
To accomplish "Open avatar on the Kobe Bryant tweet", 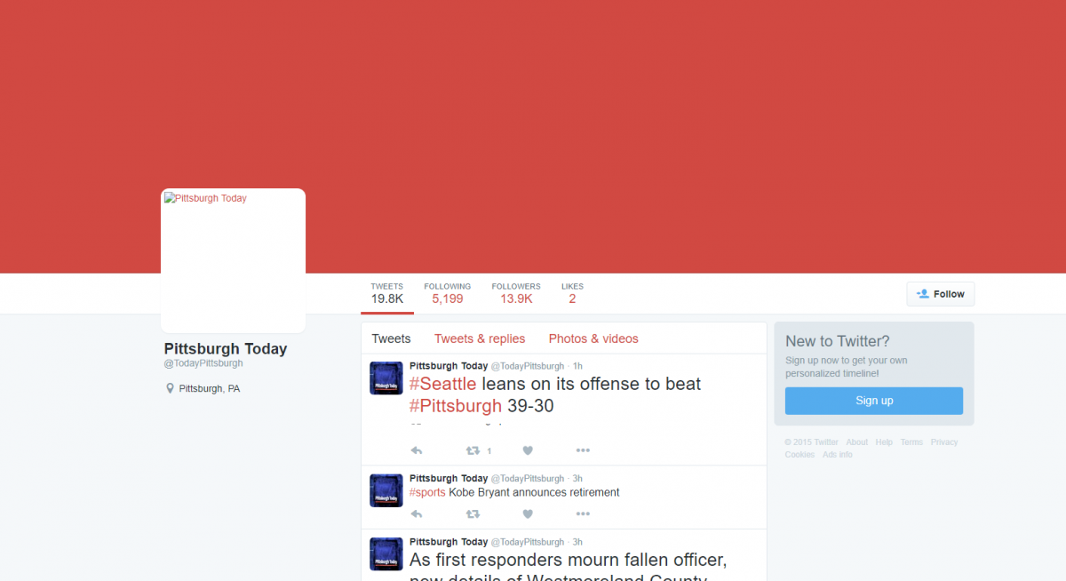I will pos(386,490).
